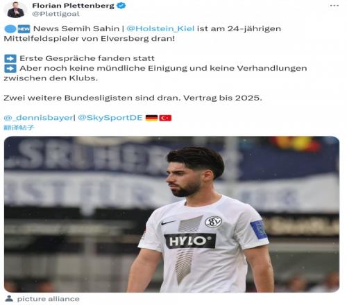Viewport: 347px width, 305px height.
Task: Click the picture alliance credit text
Action: [x=49, y=299]
